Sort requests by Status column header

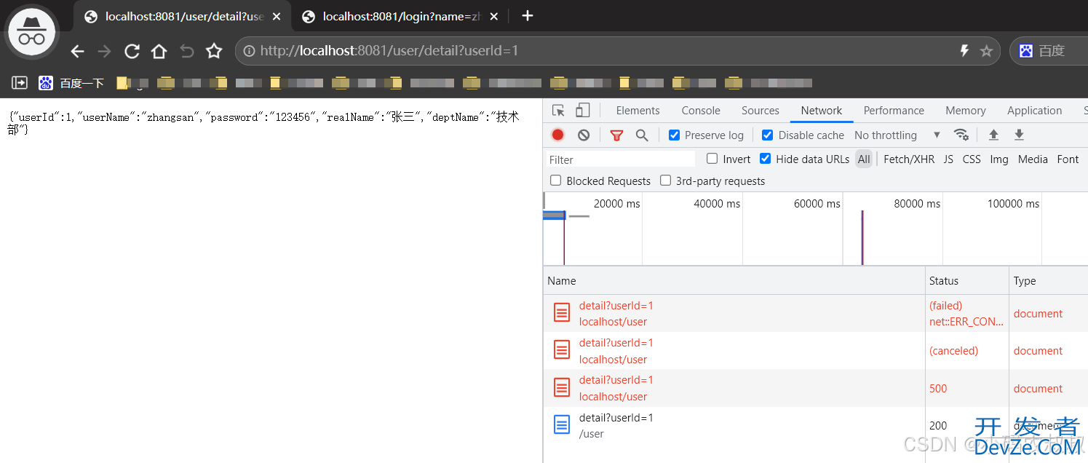966,281
